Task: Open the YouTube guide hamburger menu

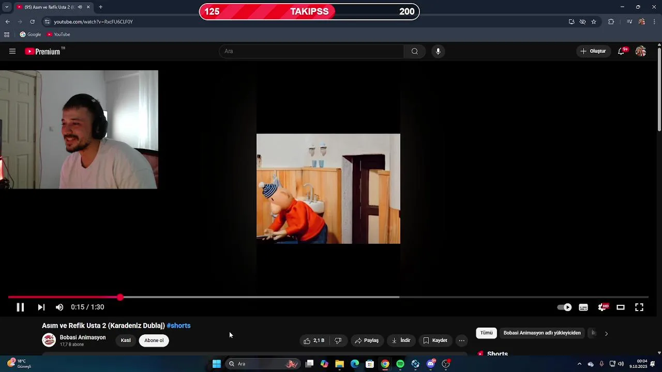Action: coord(12,51)
